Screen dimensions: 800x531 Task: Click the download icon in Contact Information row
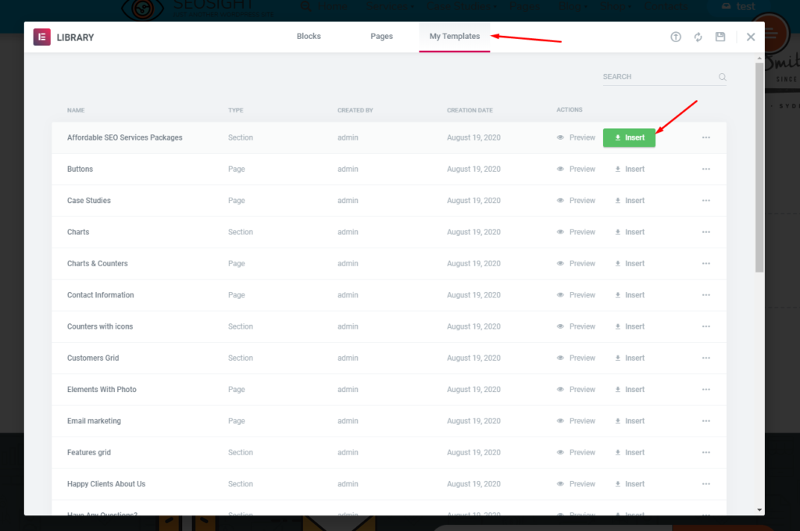(617, 295)
